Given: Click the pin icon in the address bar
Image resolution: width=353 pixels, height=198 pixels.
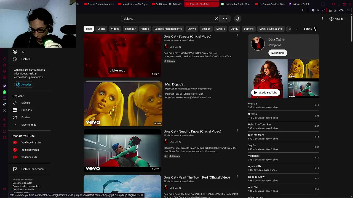Looking at the screenshot, I should pyautogui.click(x=303, y=10).
